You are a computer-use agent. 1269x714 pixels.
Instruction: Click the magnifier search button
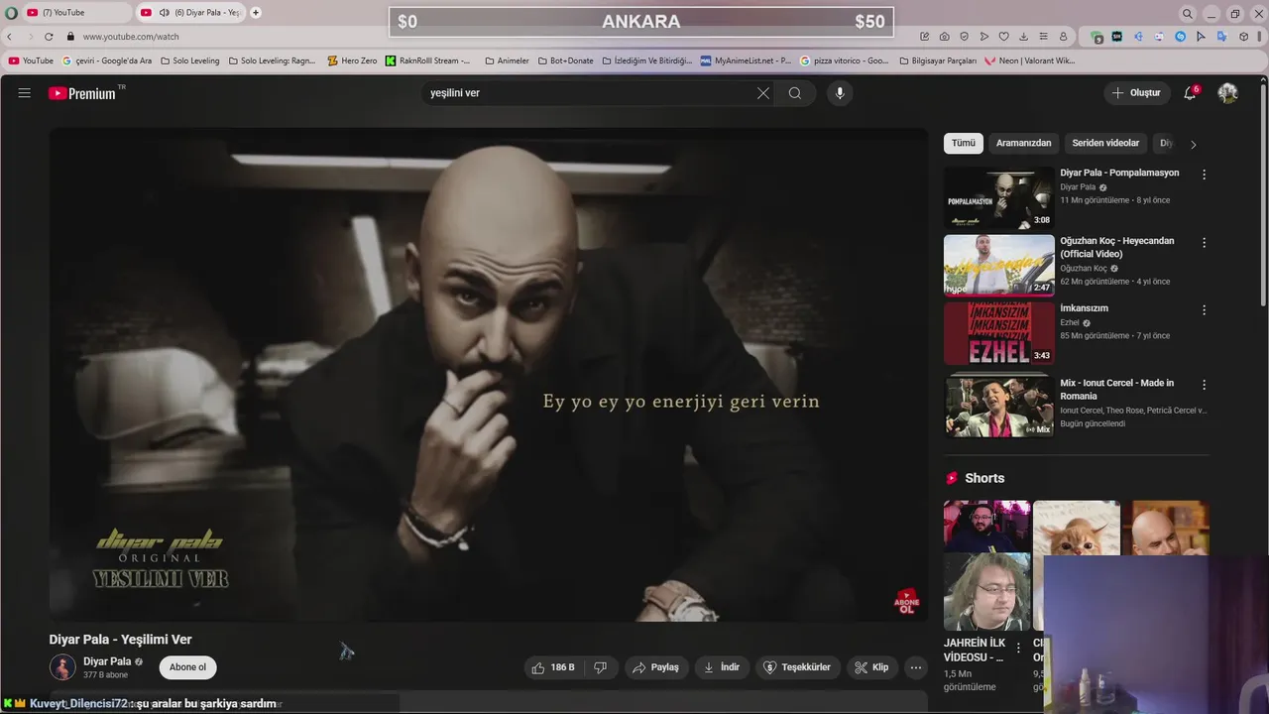point(795,93)
